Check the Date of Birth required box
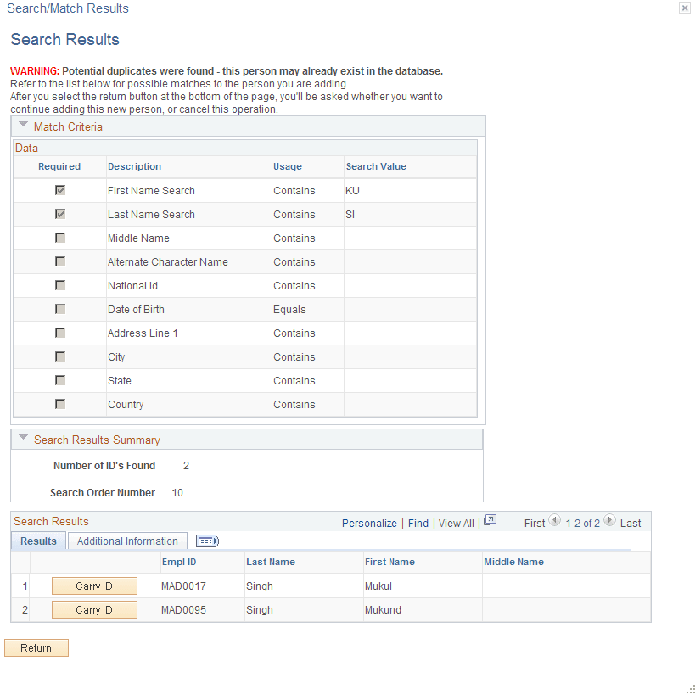This screenshot has width=695, height=695. point(59,309)
